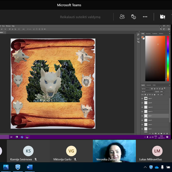Click the create new group folder icon
The height and width of the screenshot is (172, 172).
(161, 133)
